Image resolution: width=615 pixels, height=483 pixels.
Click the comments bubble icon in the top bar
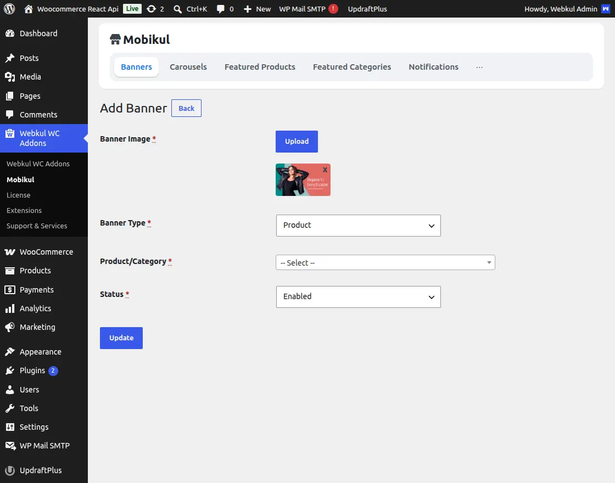pyautogui.click(x=221, y=9)
